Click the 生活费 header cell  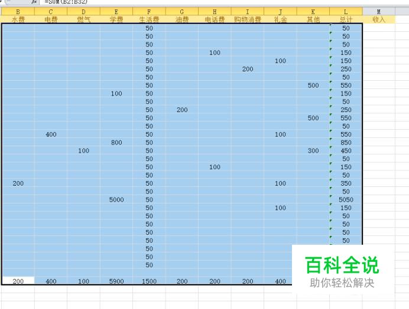149,19
